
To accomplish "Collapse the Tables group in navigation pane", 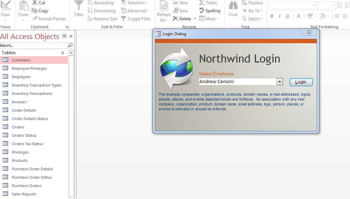I will click(62, 53).
